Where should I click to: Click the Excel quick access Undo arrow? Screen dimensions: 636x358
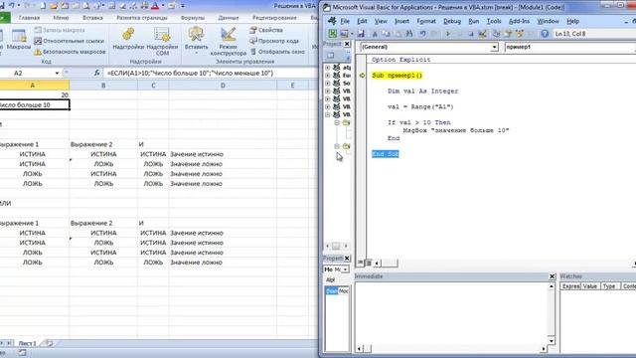(x=12, y=6)
